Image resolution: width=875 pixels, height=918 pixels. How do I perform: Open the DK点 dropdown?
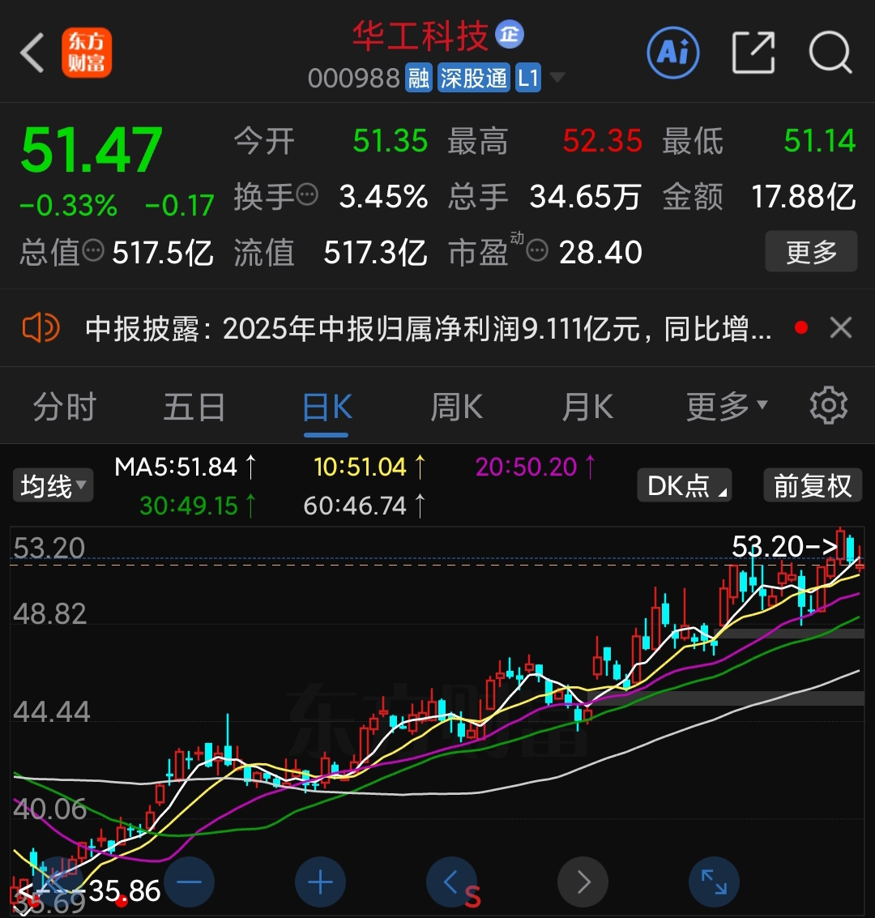(685, 485)
